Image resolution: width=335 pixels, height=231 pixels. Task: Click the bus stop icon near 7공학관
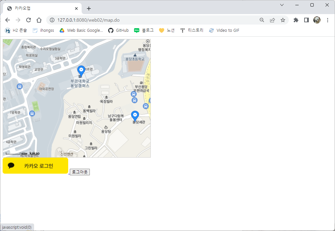click(x=32, y=113)
